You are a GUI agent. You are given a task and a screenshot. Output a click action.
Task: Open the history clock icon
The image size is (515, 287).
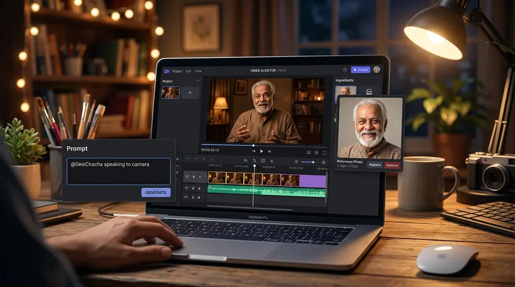(x=344, y=70)
